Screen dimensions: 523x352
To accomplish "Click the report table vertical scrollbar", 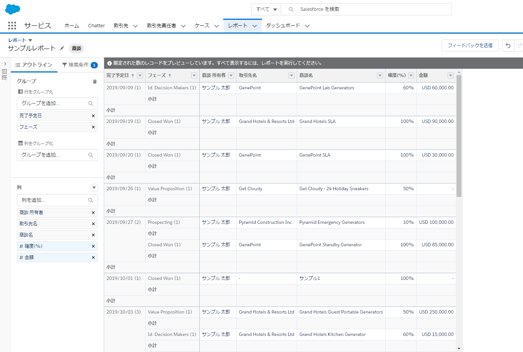I will (x=459, y=136).
